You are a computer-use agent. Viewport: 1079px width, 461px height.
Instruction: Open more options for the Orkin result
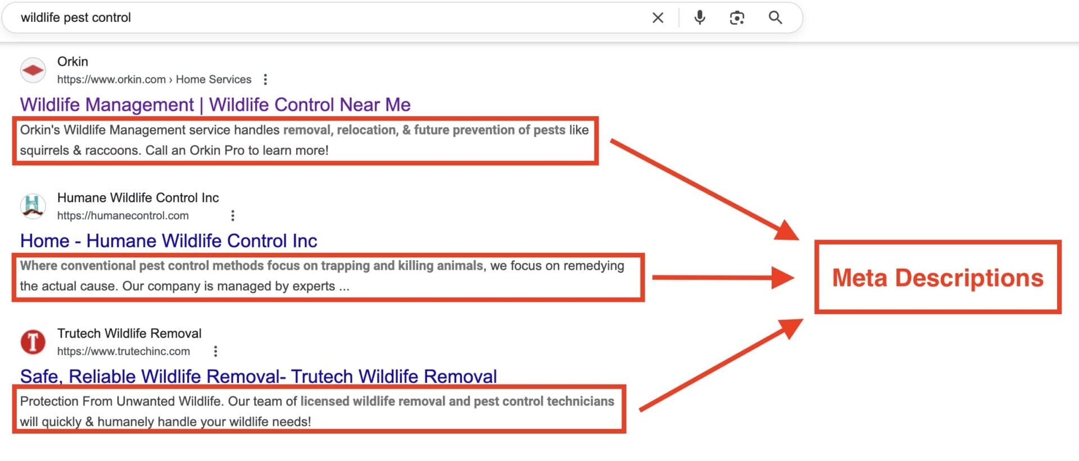pyautogui.click(x=265, y=80)
